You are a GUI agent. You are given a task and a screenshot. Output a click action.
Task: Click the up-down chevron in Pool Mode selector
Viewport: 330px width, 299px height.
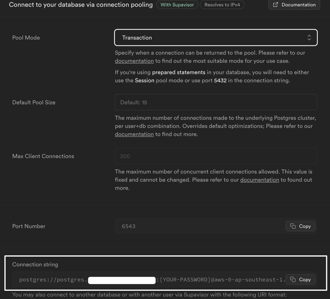click(309, 38)
